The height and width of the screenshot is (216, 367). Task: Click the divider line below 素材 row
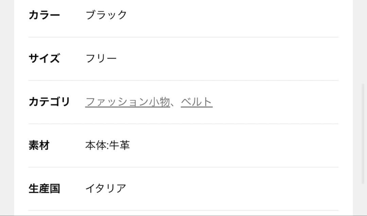(183, 167)
